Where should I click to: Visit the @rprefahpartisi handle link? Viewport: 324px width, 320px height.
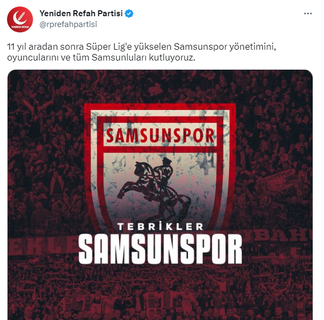tap(68, 24)
